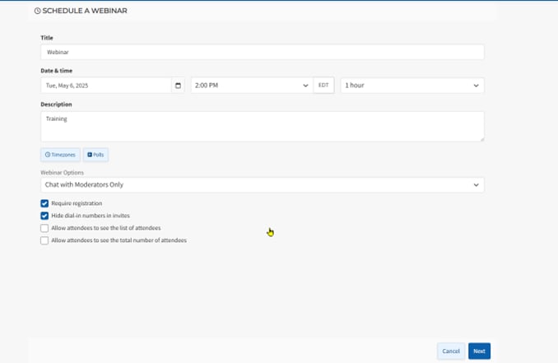Click inside the Description text area

262,126
